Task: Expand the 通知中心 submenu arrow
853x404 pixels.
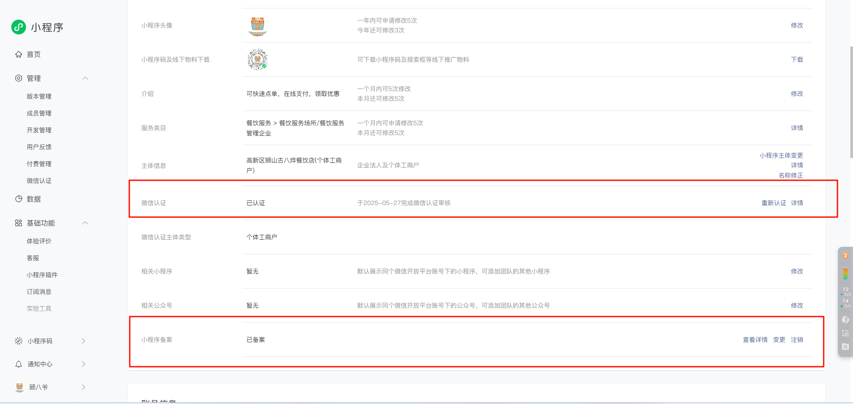Action: (84, 364)
